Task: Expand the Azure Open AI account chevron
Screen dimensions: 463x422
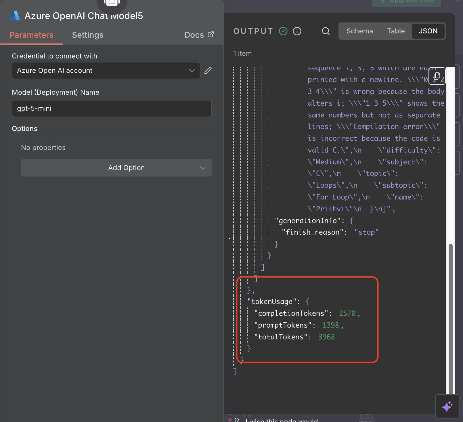Action: (x=192, y=71)
